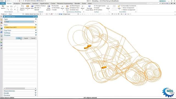Choose the Swept command
Screen dimensions: 176x99
coord(97,8)
